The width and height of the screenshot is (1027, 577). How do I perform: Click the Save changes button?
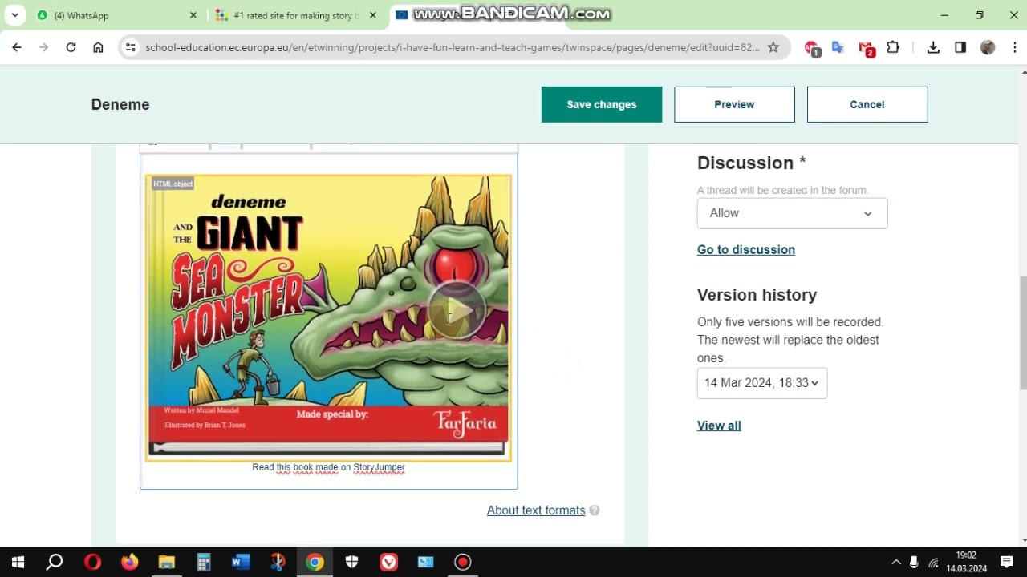pos(602,104)
